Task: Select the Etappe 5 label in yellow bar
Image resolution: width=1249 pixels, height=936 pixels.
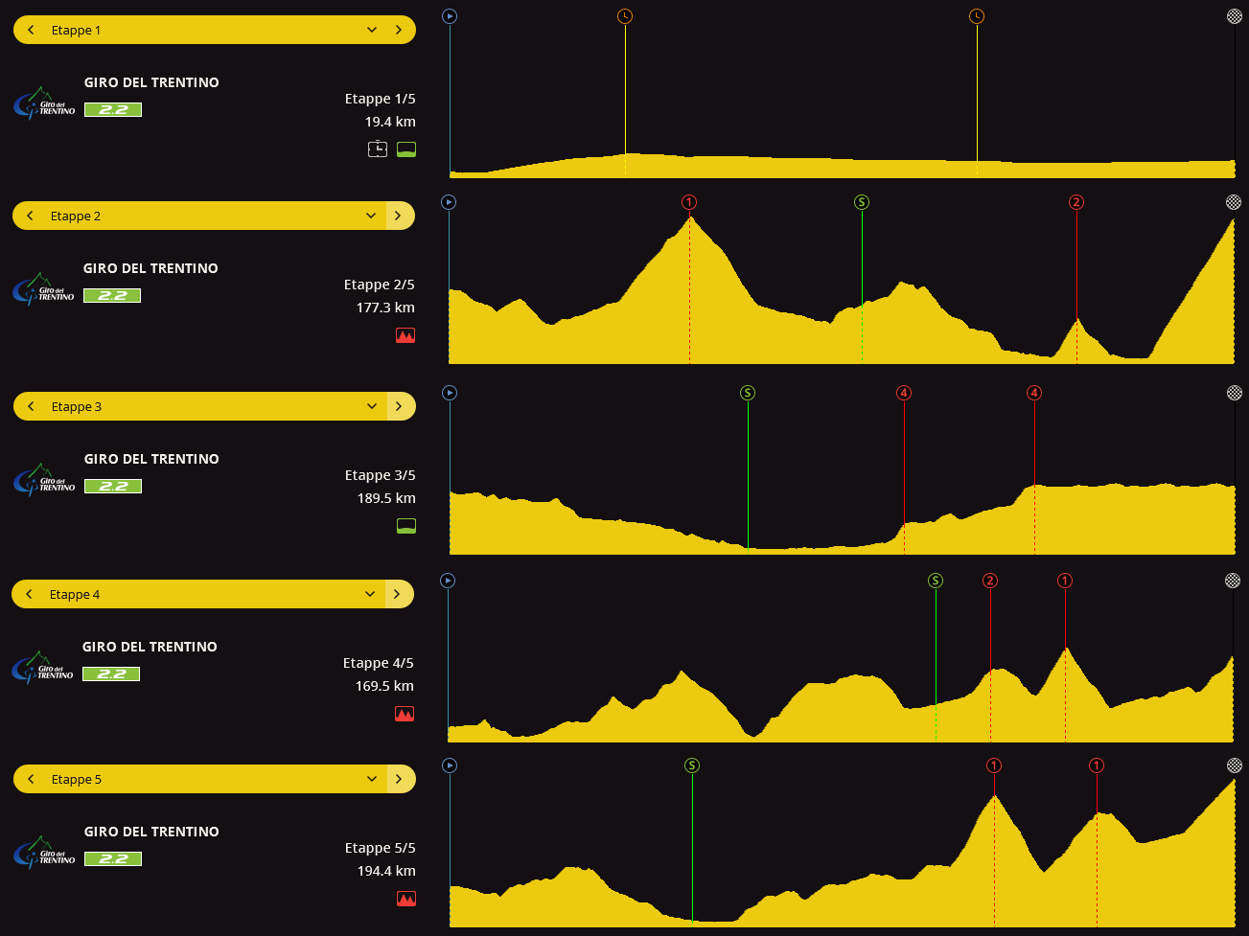Action: [77, 780]
